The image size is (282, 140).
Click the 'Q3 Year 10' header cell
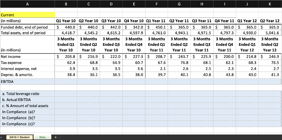click(111, 21)
